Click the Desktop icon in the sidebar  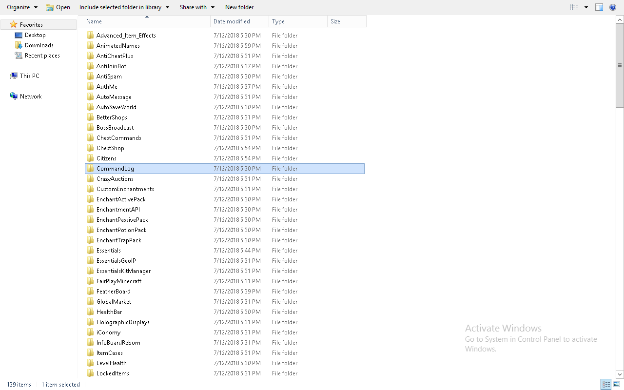(19, 35)
